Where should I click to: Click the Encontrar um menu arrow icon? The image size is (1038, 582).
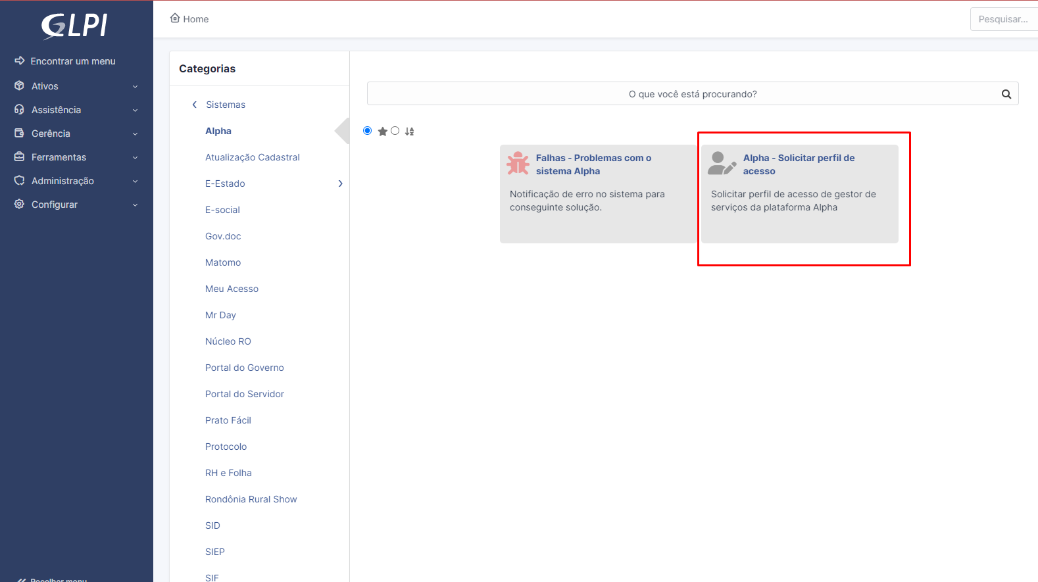tap(20, 61)
